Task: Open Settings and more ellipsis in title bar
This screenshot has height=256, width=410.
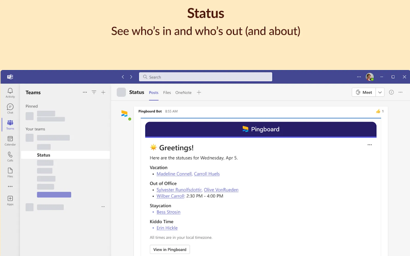Action: (359, 77)
